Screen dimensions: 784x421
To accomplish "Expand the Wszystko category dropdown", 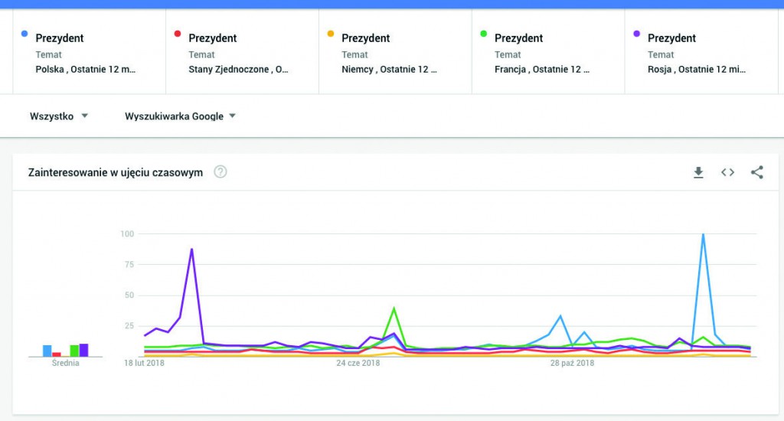I will [59, 116].
